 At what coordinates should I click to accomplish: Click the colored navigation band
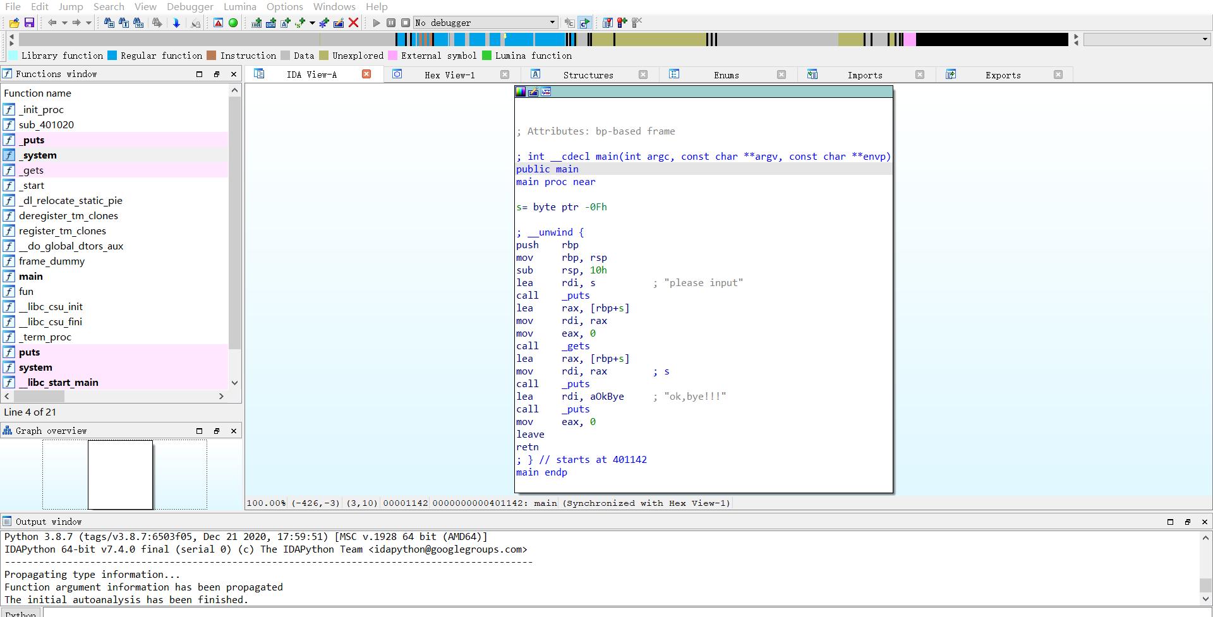(x=543, y=39)
